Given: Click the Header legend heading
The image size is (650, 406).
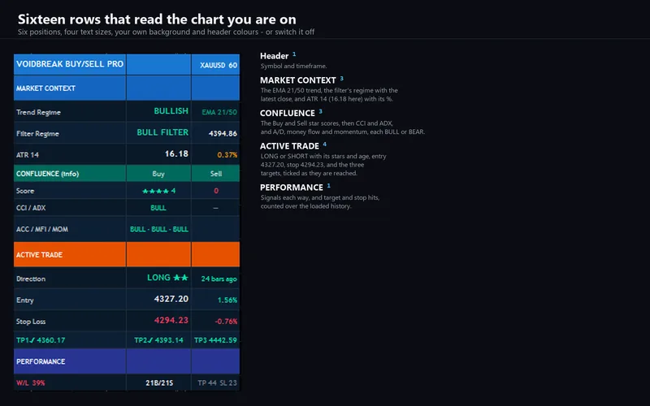Looking at the screenshot, I should point(274,56).
